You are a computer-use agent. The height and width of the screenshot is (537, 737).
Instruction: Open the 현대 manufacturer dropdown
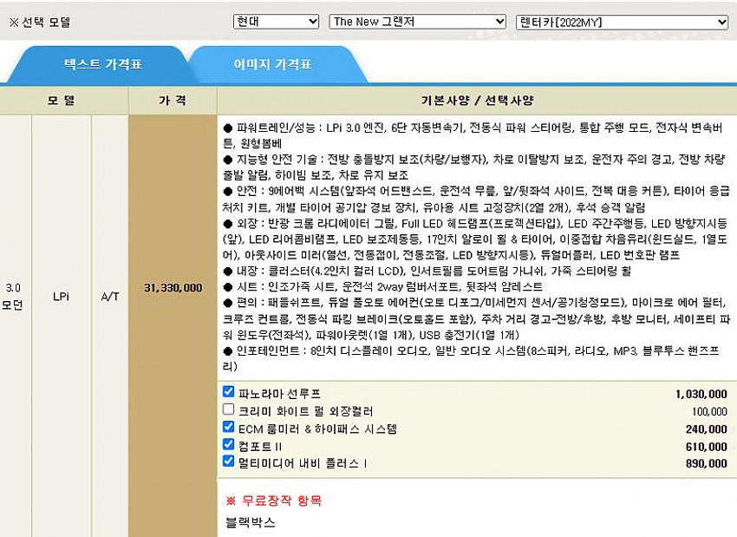coord(276,22)
